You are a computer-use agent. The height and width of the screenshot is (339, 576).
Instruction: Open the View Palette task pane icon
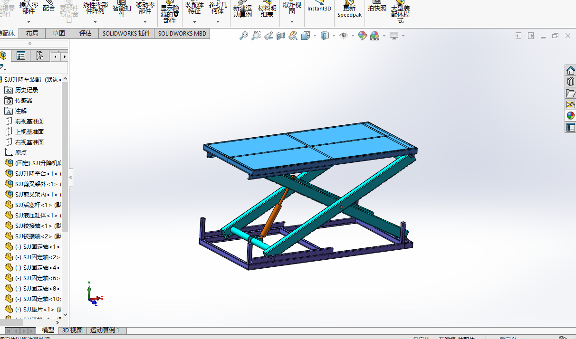tap(570, 104)
